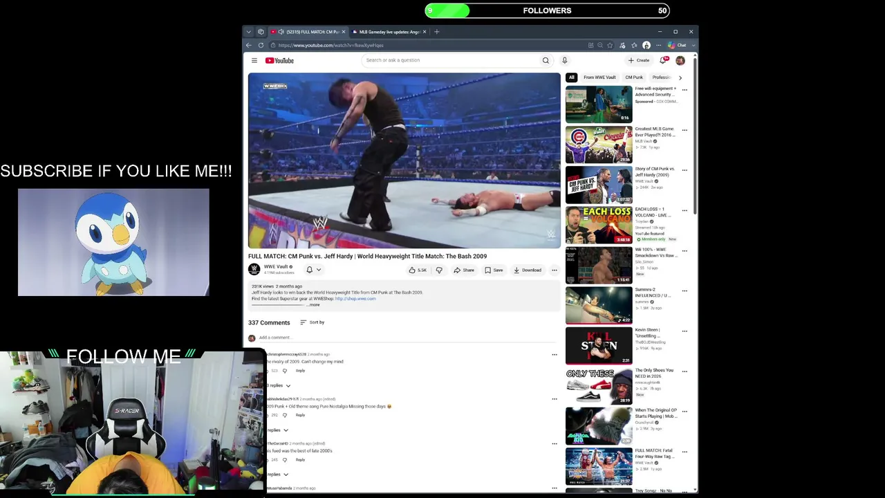
Task: Open the Greatest MLB Game Ever Played thumbnail
Action: click(x=599, y=144)
